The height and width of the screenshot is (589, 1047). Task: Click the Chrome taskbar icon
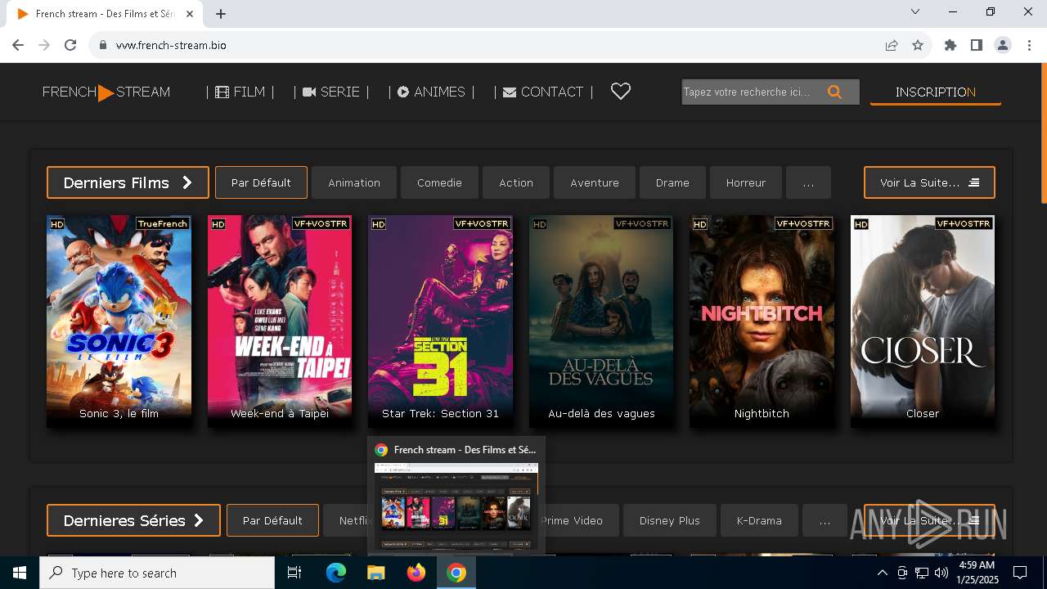tap(456, 573)
